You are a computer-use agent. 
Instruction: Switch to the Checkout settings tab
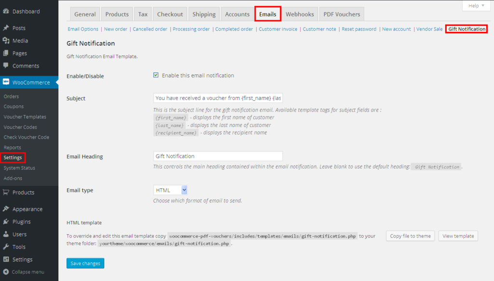[x=170, y=14]
